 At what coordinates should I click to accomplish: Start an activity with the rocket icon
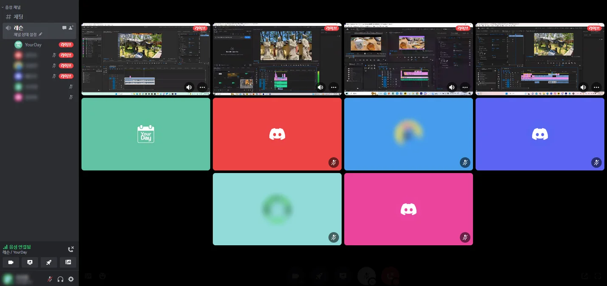(49, 262)
